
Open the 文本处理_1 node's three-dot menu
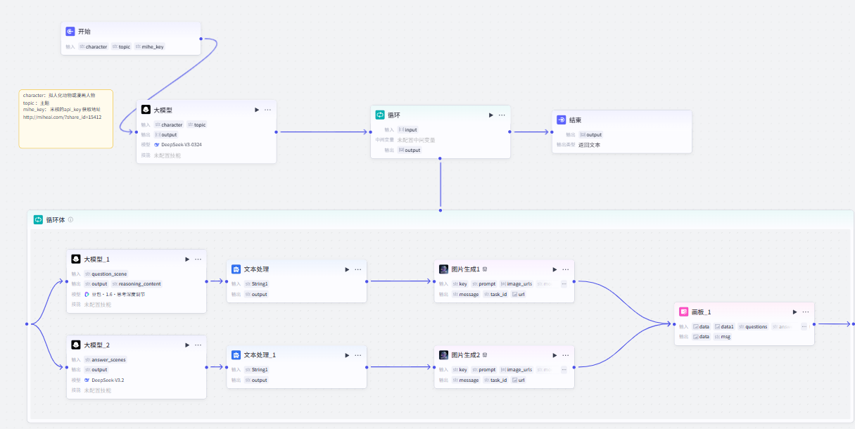[x=358, y=355]
